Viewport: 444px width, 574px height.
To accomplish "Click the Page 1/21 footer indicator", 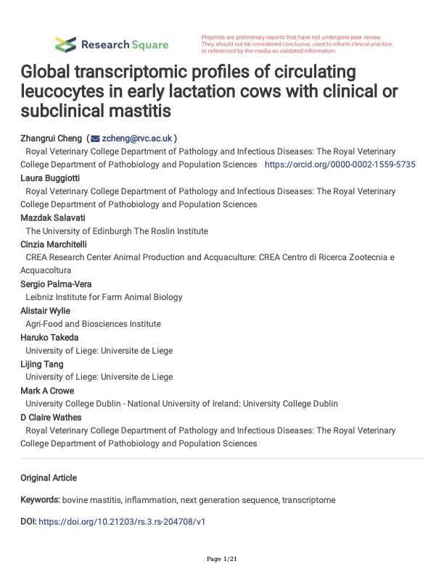I will pos(221,559).
